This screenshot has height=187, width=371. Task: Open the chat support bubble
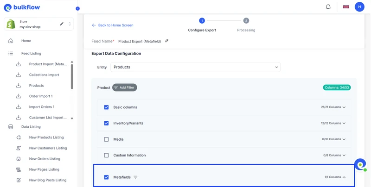click(x=360, y=165)
